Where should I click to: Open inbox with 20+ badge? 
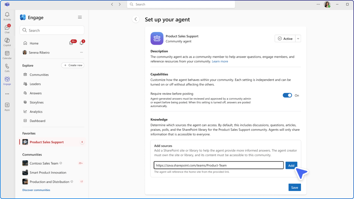pos(71,43)
